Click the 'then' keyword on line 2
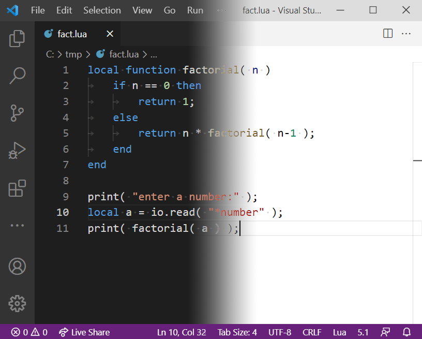 click(189, 85)
